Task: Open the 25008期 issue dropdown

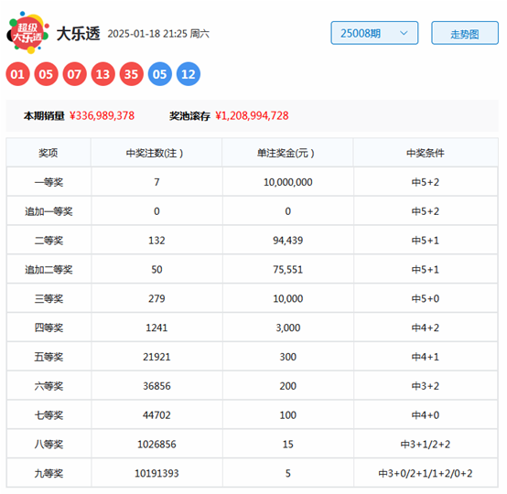Action: coord(374,33)
